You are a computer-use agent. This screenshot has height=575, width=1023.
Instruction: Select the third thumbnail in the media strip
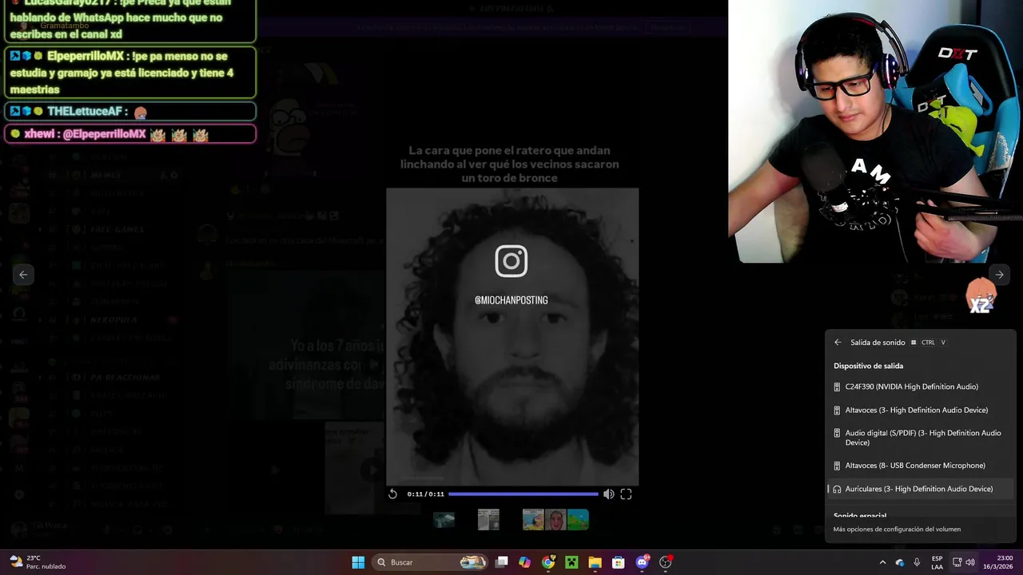coord(533,520)
